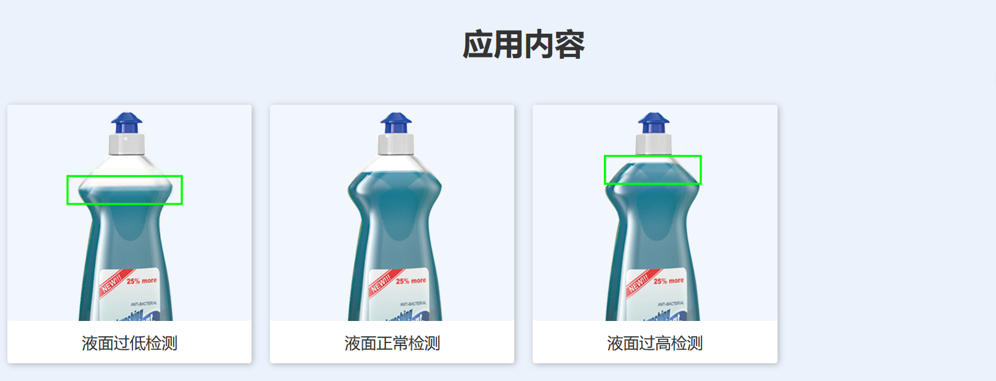Click the blue cap of the third bottle

[x=654, y=123]
